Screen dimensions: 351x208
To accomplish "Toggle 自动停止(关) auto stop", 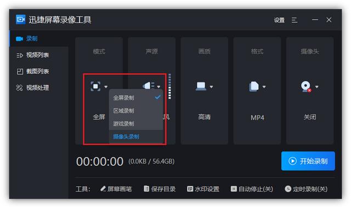I will pos(252,189).
